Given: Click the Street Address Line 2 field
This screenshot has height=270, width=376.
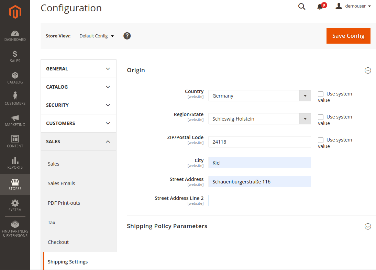Looking at the screenshot, I should point(259,201).
